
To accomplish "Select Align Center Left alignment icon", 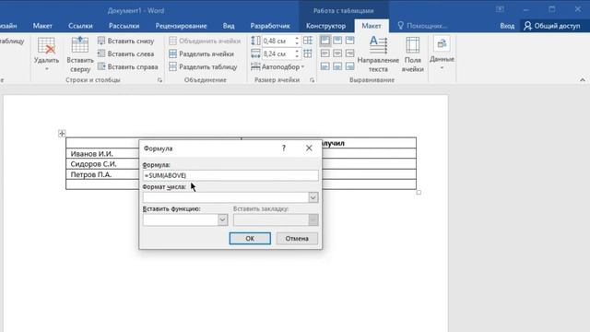I will pyautogui.click(x=325, y=53).
